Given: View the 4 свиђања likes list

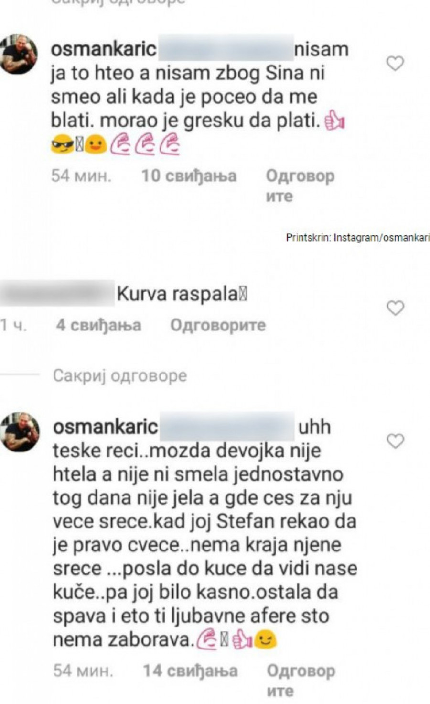Looking at the screenshot, I should pyautogui.click(x=98, y=325).
